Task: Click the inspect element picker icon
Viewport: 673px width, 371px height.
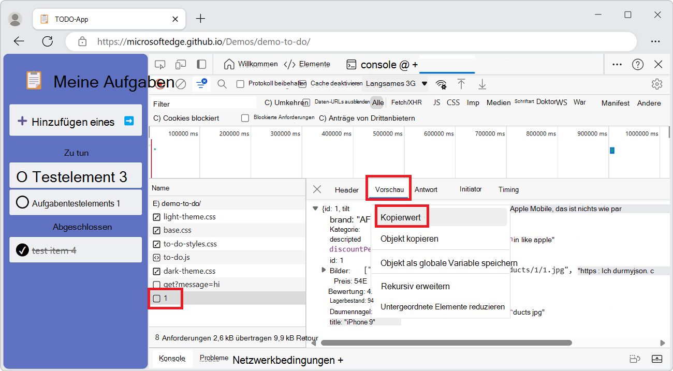Action: pyautogui.click(x=160, y=65)
